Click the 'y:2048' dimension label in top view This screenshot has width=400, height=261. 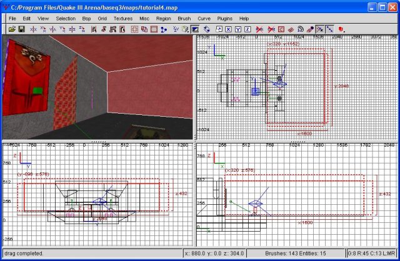pos(341,86)
